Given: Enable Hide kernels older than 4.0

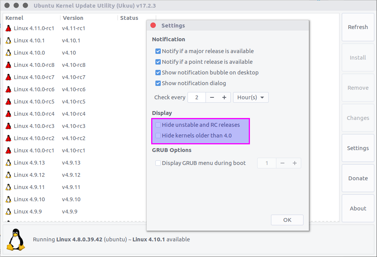Looking at the screenshot, I should pos(158,136).
